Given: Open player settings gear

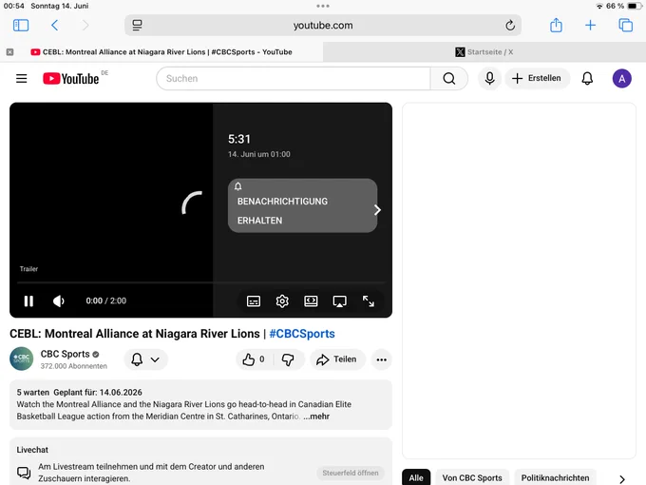Looking at the screenshot, I should (282, 301).
